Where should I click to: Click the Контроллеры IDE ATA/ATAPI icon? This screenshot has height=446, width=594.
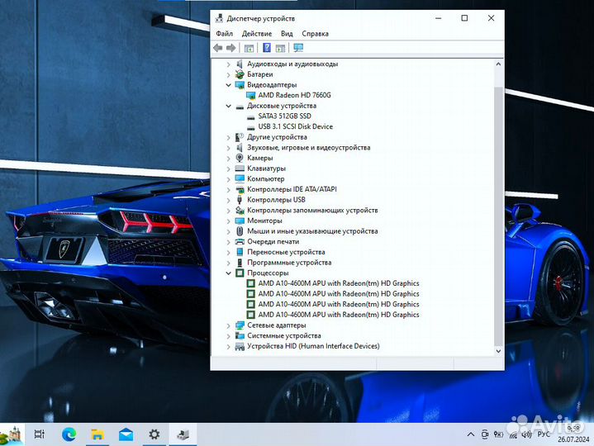(x=240, y=189)
